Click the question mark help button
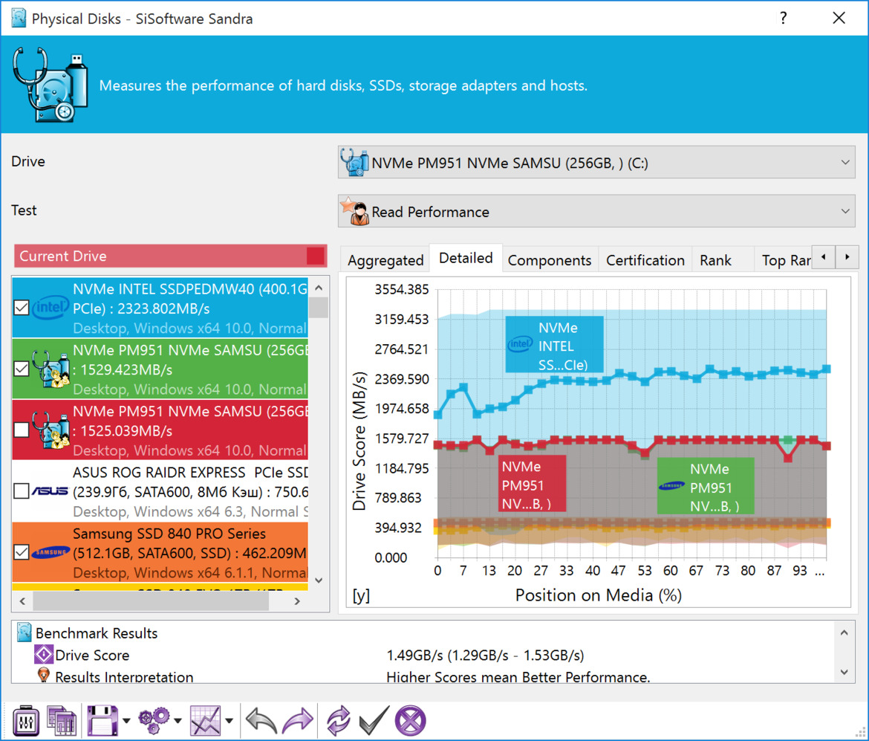The image size is (869, 741). pyautogui.click(x=783, y=19)
